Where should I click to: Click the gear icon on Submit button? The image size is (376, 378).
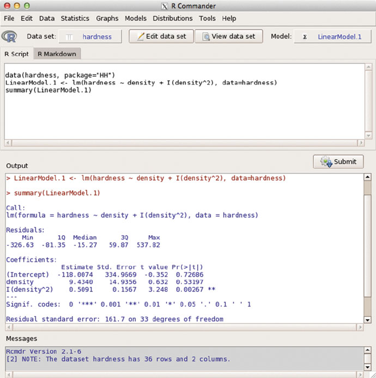[x=326, y=162]
